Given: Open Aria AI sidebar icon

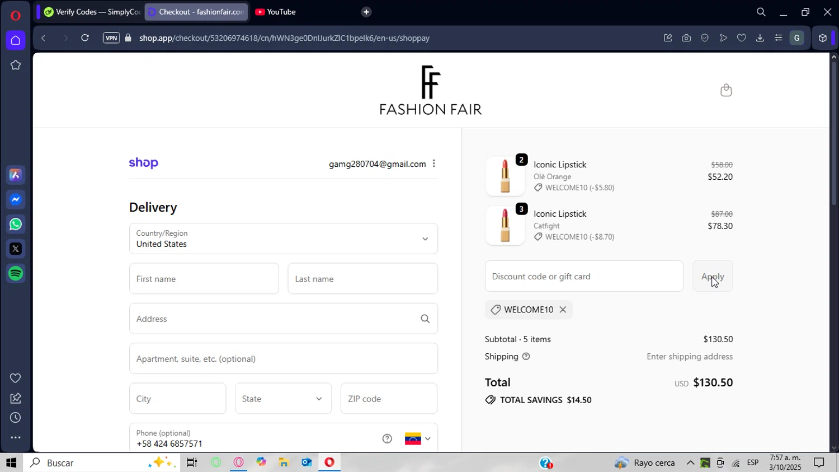Looking at the screenshot, I should pyautogui.click(x=16, y=175).
